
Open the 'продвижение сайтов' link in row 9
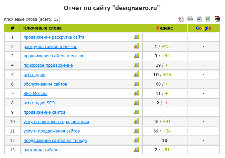[x=45, y=112]
